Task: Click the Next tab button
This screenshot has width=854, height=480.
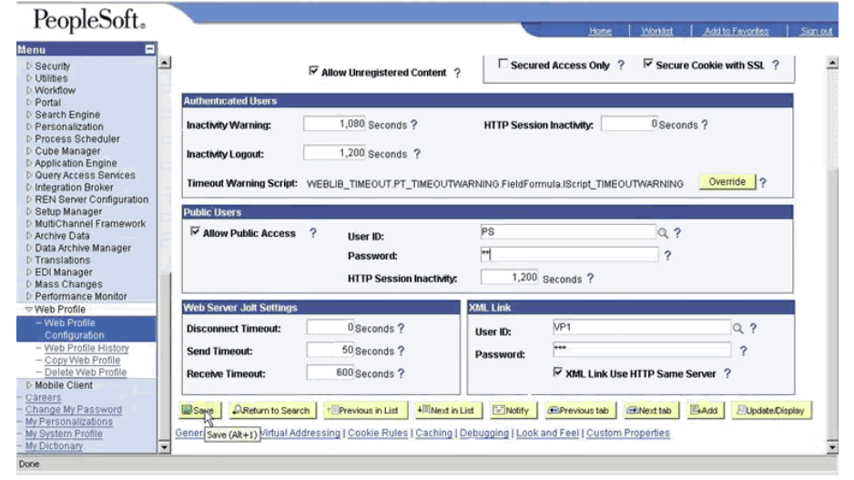Action: click(x=650, y=410)
